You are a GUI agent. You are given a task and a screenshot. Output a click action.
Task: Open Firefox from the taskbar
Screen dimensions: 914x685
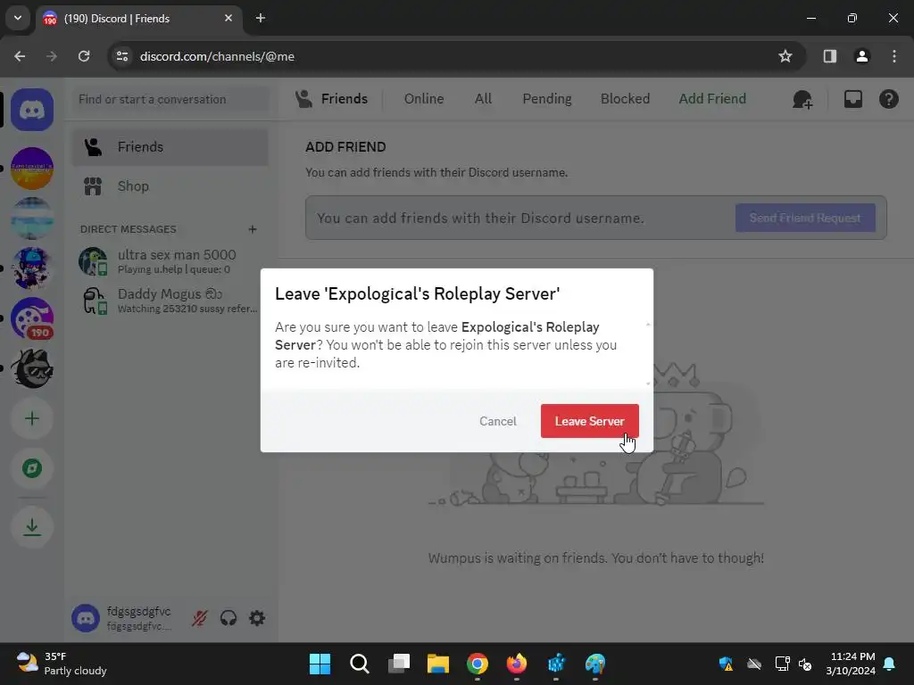[x=517, y=664]
